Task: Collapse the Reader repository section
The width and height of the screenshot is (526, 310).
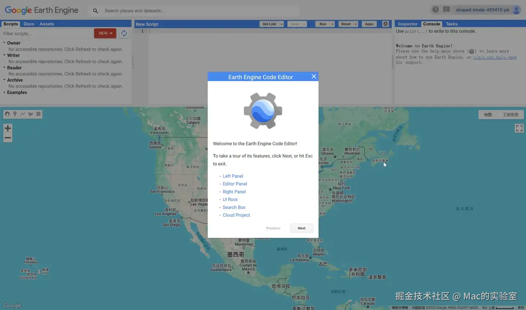Action: pos(4,67)
